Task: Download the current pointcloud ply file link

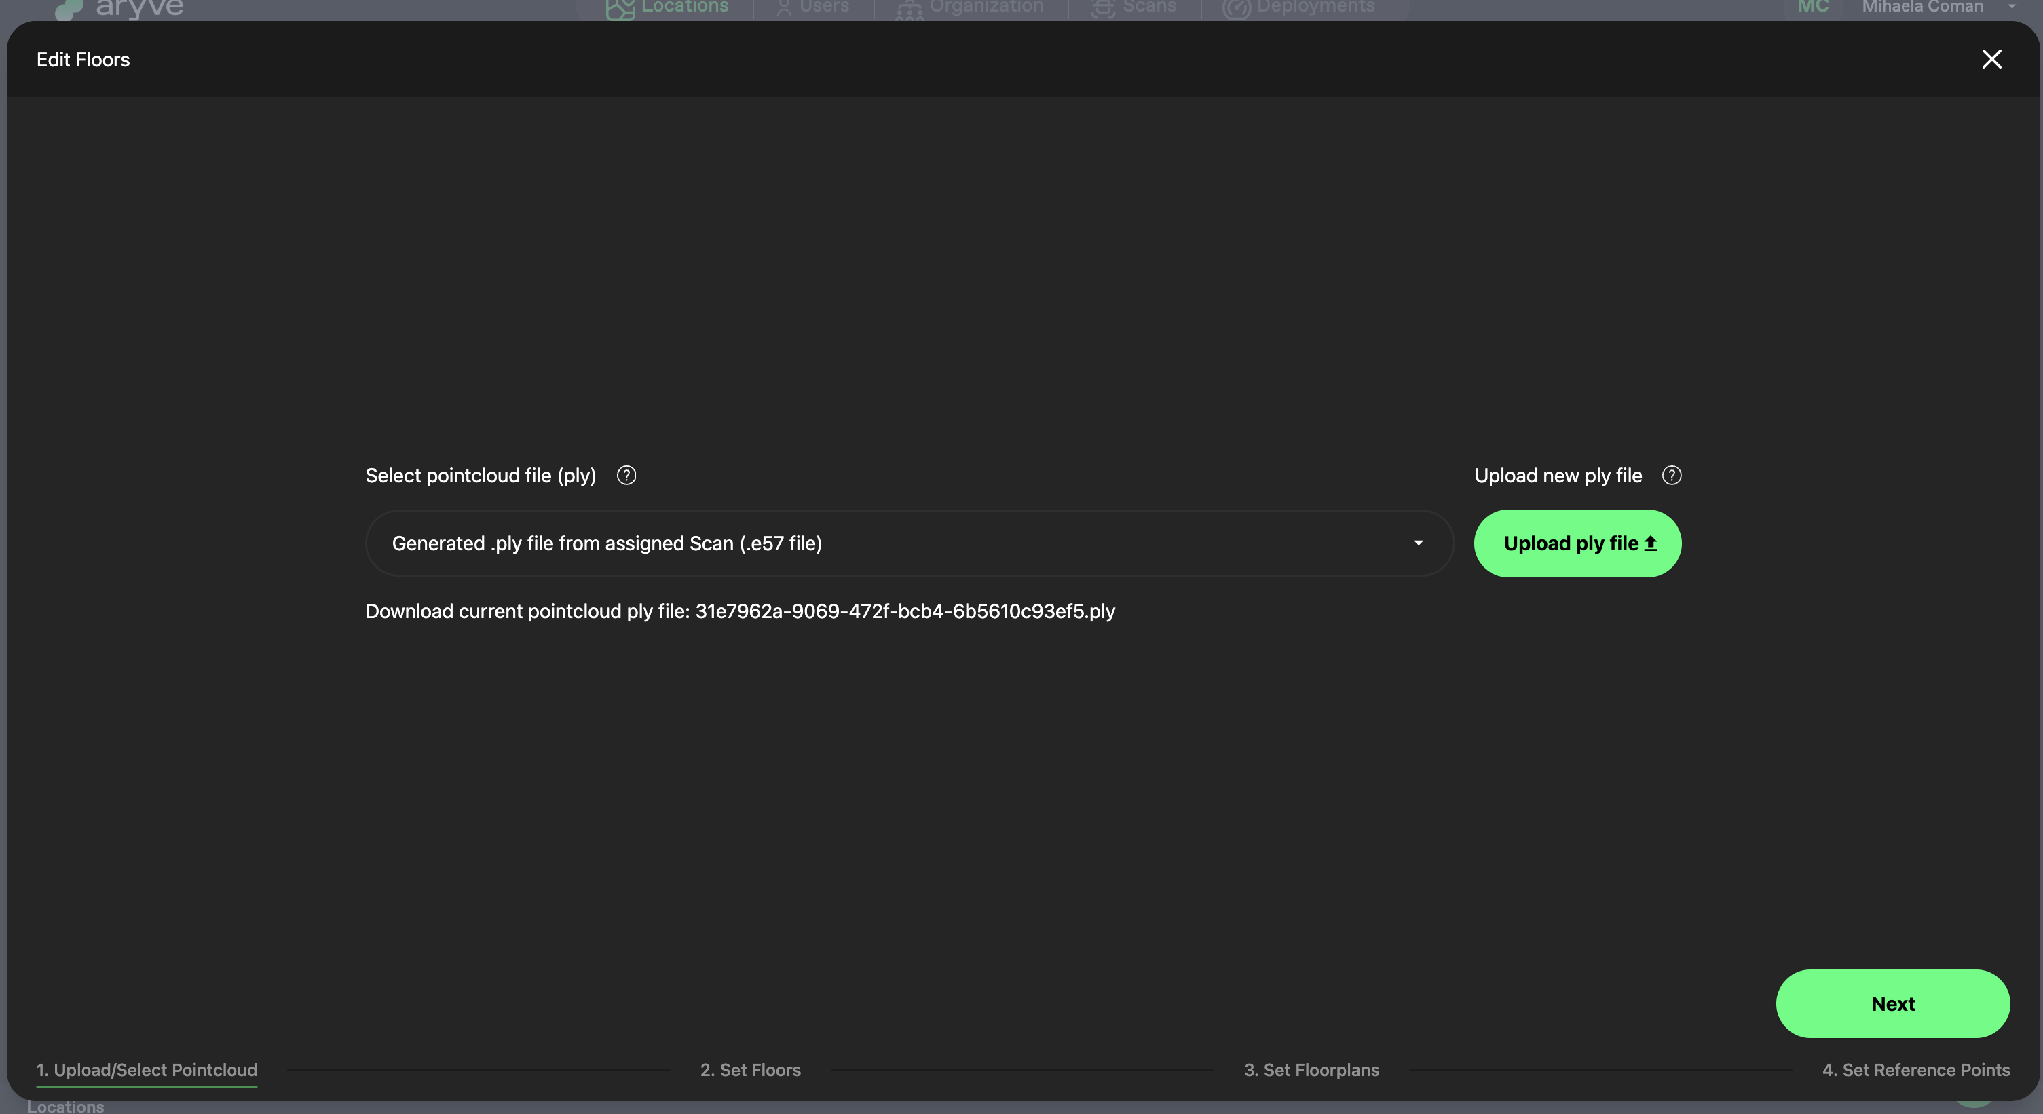Action: coord(904,611)
